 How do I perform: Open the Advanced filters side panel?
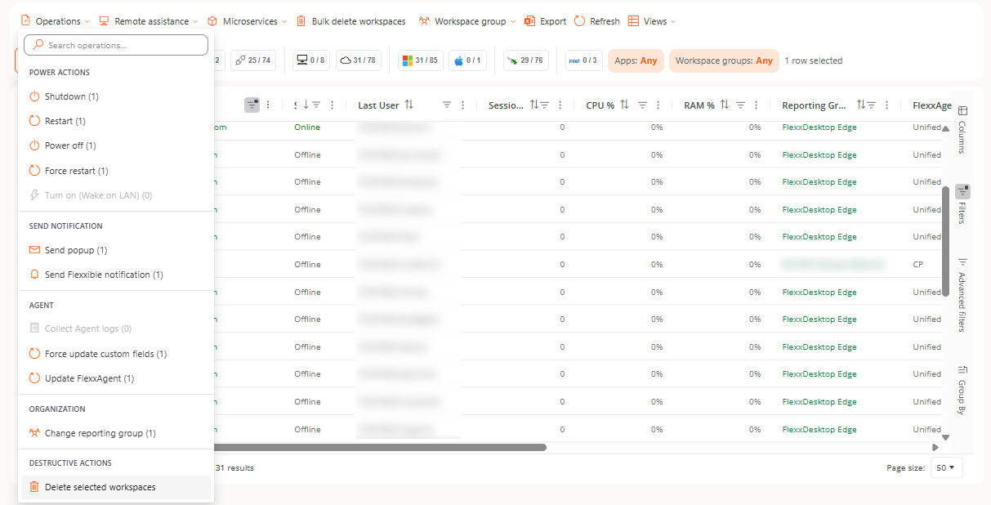(x=962, y=294)
